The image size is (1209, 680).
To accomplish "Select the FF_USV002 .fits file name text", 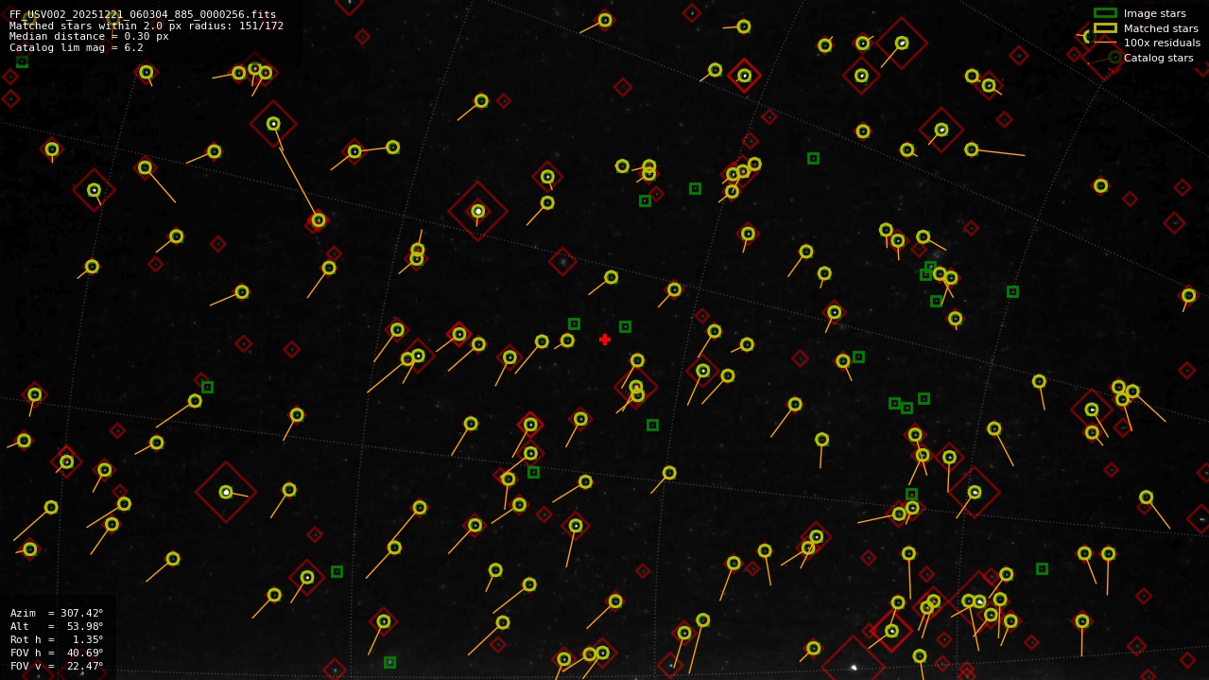I will pyautogui.click(x=143, y=14).
